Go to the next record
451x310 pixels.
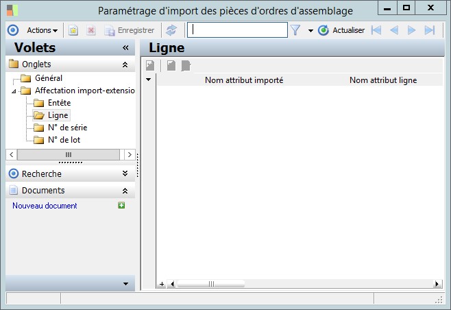411,30
